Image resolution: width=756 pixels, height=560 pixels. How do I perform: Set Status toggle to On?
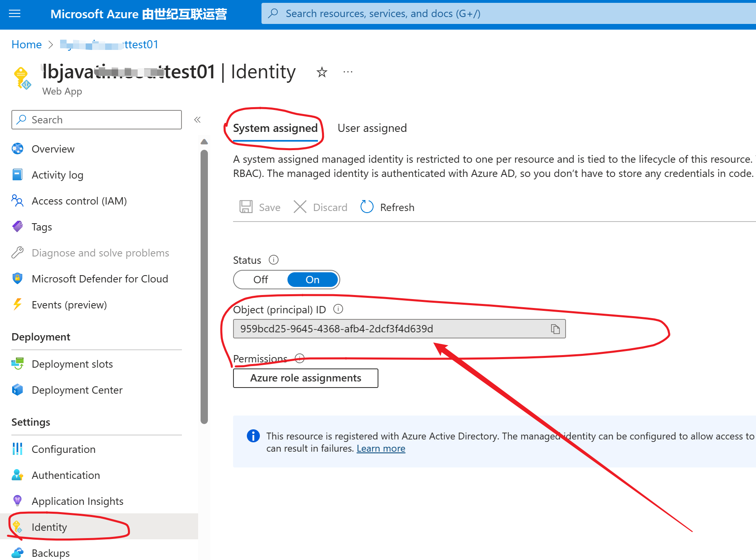coord(312,280)
